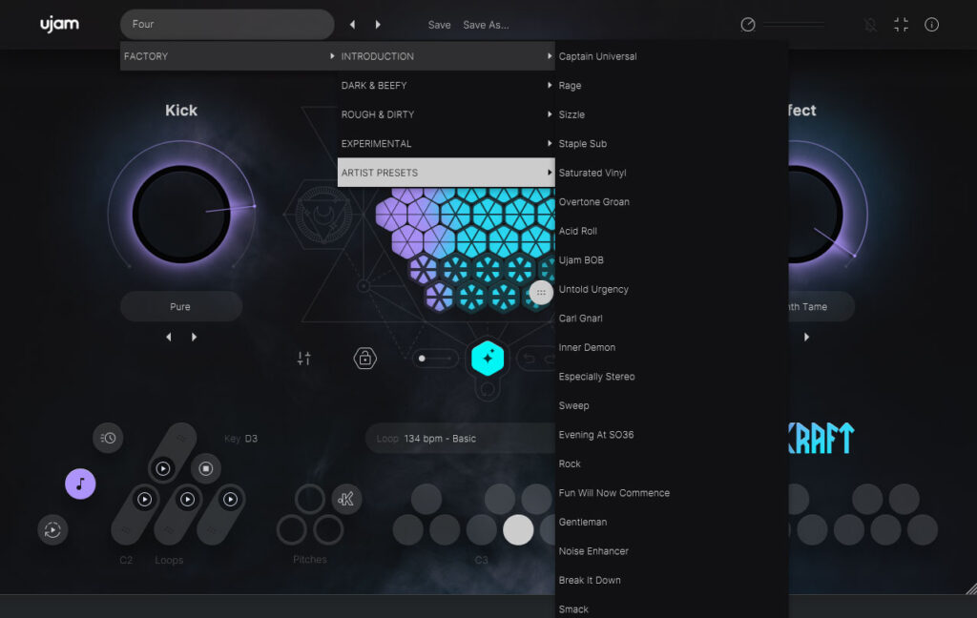Click the volume knob icon in header
977x618 pixels.
click(x=748, y=24)
